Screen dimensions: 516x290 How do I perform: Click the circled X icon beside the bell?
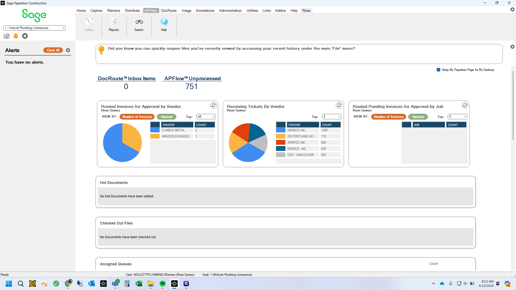25,36
